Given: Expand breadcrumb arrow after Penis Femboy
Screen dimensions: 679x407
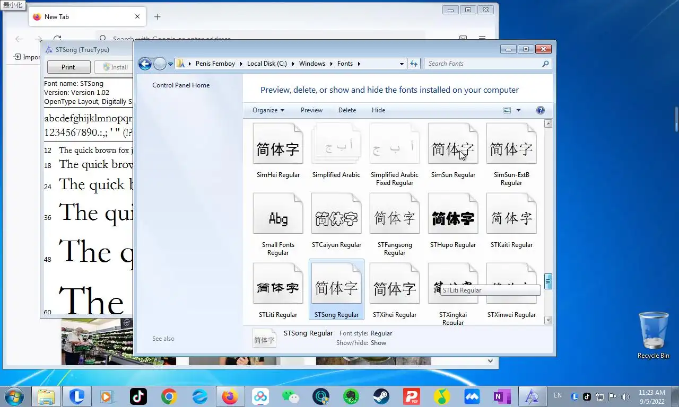Looking at the screenshot, I should coord(240,64).
